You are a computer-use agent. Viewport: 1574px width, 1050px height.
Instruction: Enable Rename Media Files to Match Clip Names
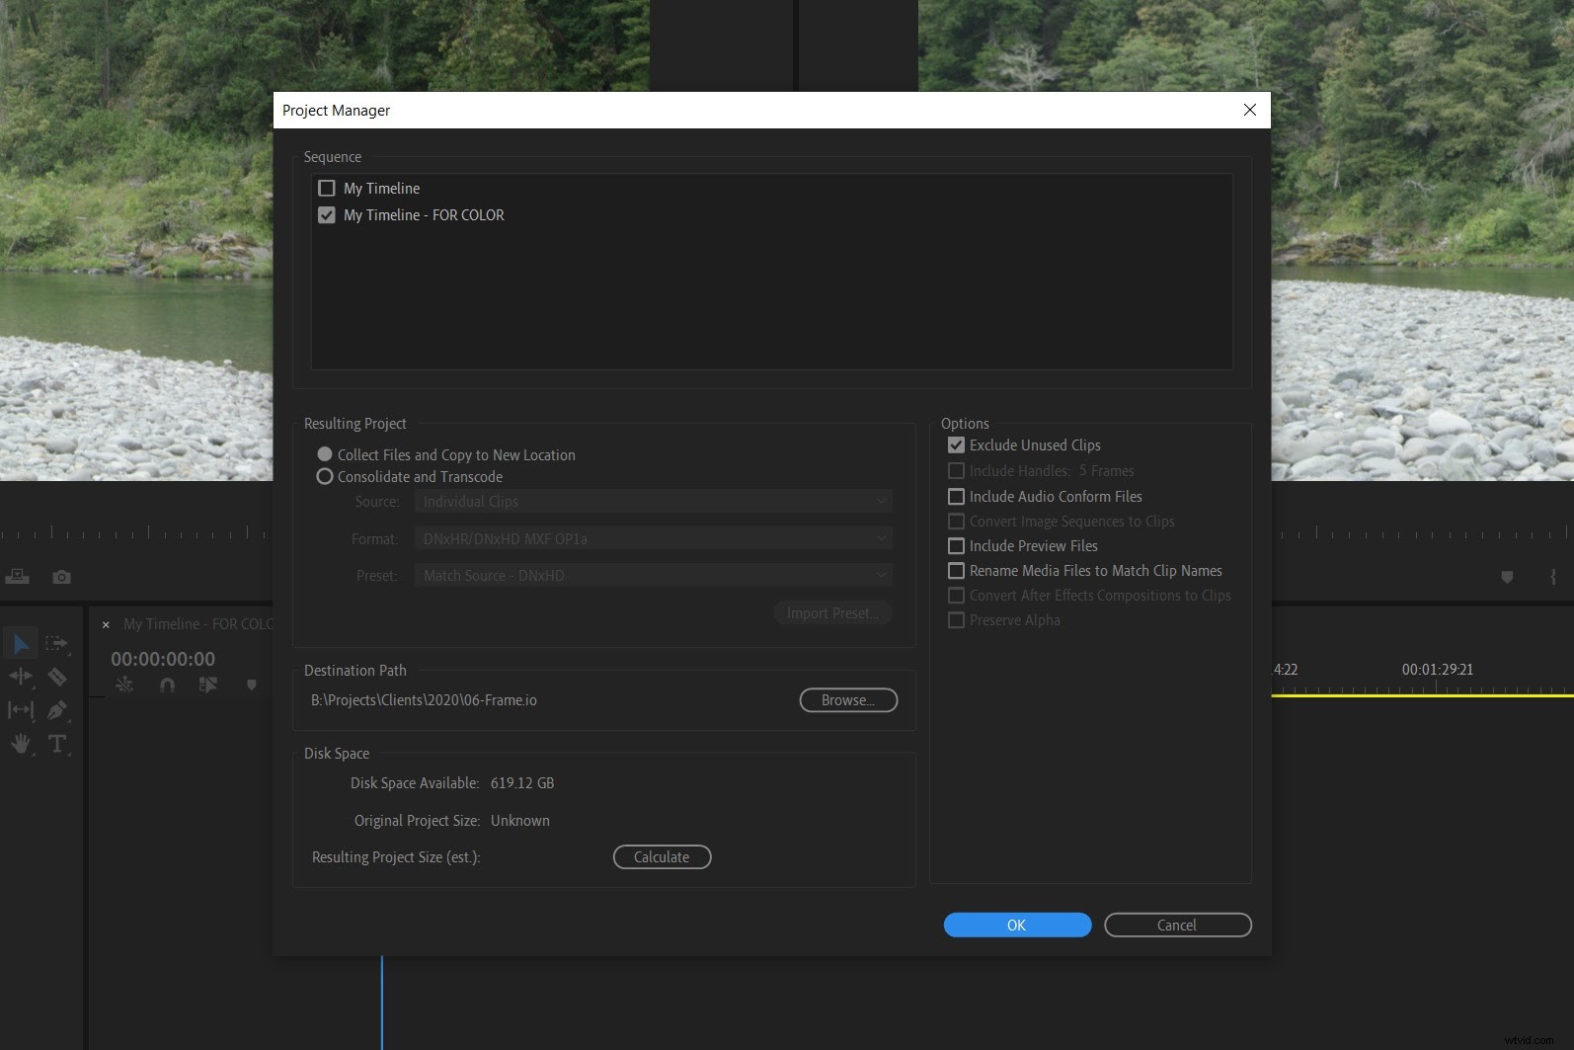[956, 571]
